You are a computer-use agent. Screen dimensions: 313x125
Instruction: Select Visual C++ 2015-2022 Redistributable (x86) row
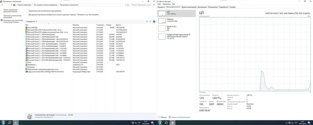[x=78, y=60]
